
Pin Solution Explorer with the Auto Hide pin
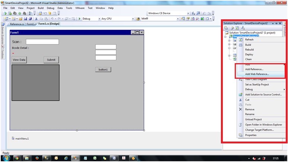point(276,23)
